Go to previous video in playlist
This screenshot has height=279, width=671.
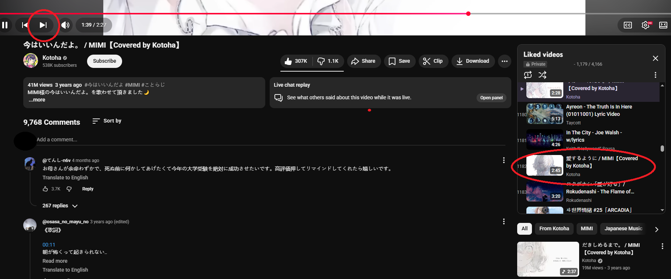[25, 25]
